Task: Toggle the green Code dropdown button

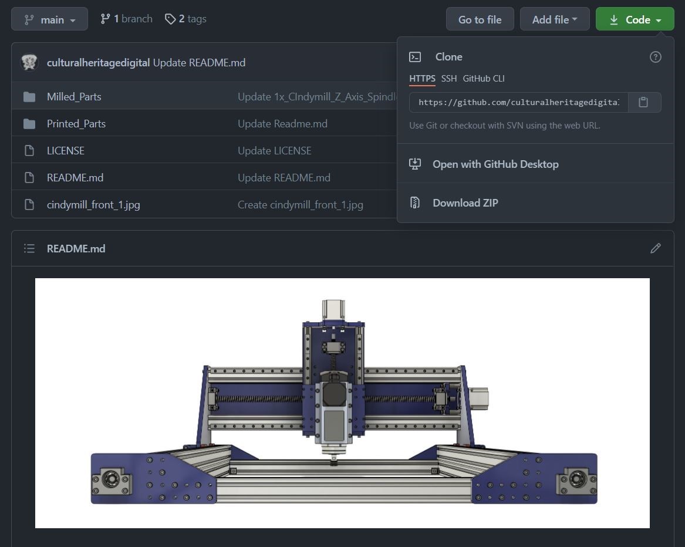Action: click(x=635, y=19)
